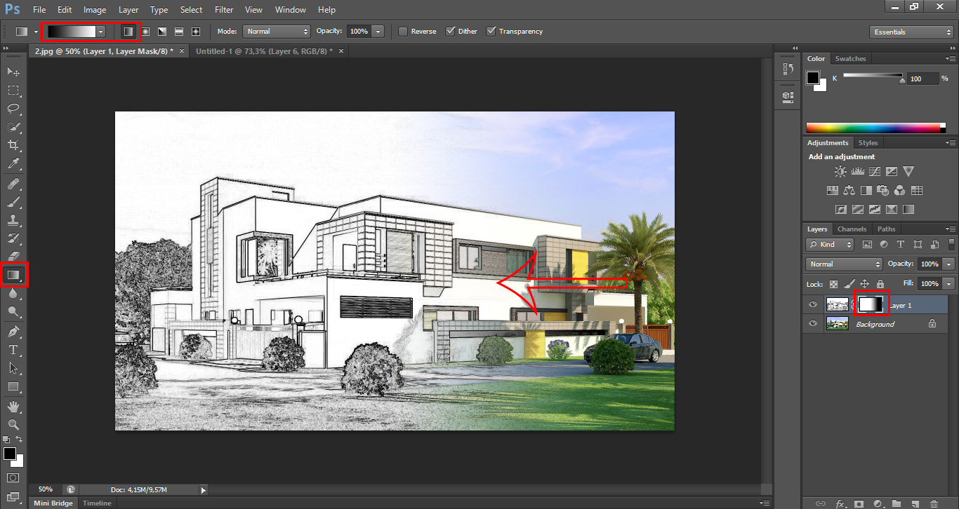This screenshot has height=509, width=959.
Task: Open the Mini Bridge panel
Action: point(53,503)
